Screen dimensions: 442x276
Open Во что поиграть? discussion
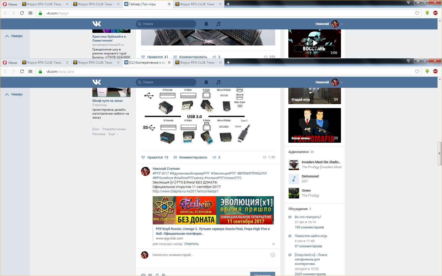tap(308, 217)
